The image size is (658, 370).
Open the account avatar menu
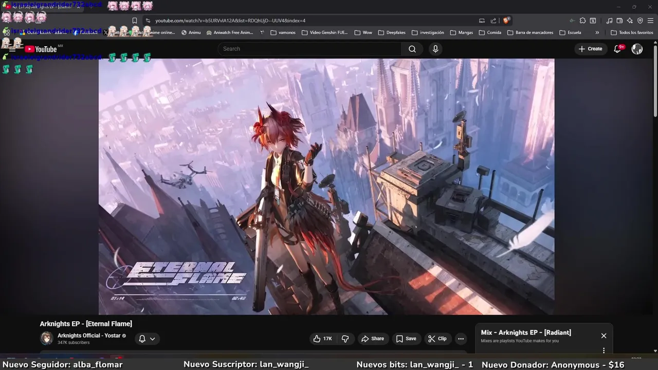tap(637, 49)
